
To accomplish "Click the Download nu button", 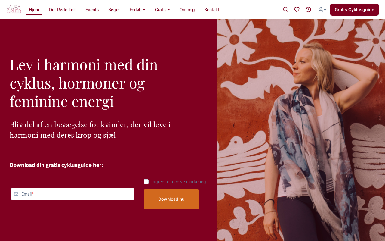I will pyautogui.click(x=171, y=199).
